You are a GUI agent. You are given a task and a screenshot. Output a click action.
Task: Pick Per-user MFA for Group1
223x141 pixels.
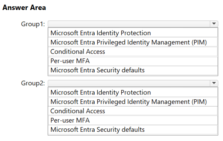[133, 61]
